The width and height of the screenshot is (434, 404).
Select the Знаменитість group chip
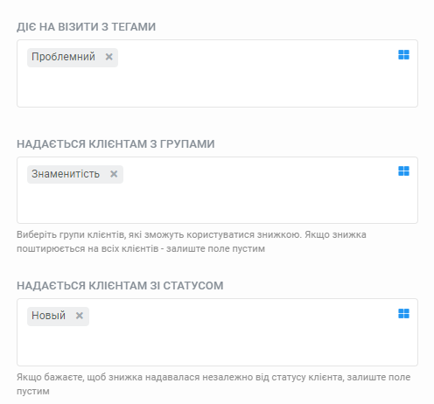pos(66,174)
